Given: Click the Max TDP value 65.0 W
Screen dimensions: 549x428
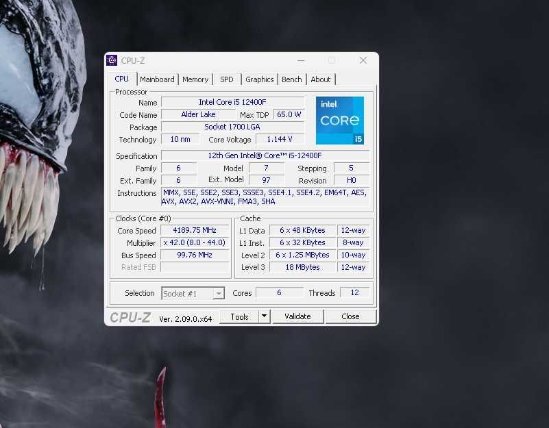Looking at the screenshot, I should [289, 114].
